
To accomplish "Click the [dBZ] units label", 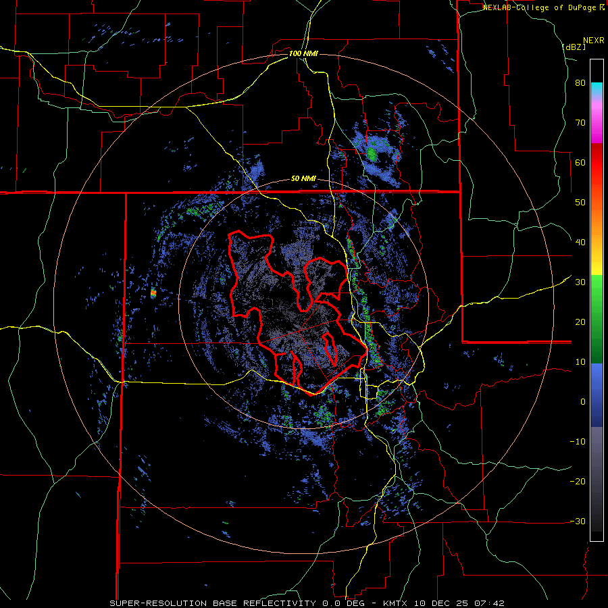I will 574,47.
